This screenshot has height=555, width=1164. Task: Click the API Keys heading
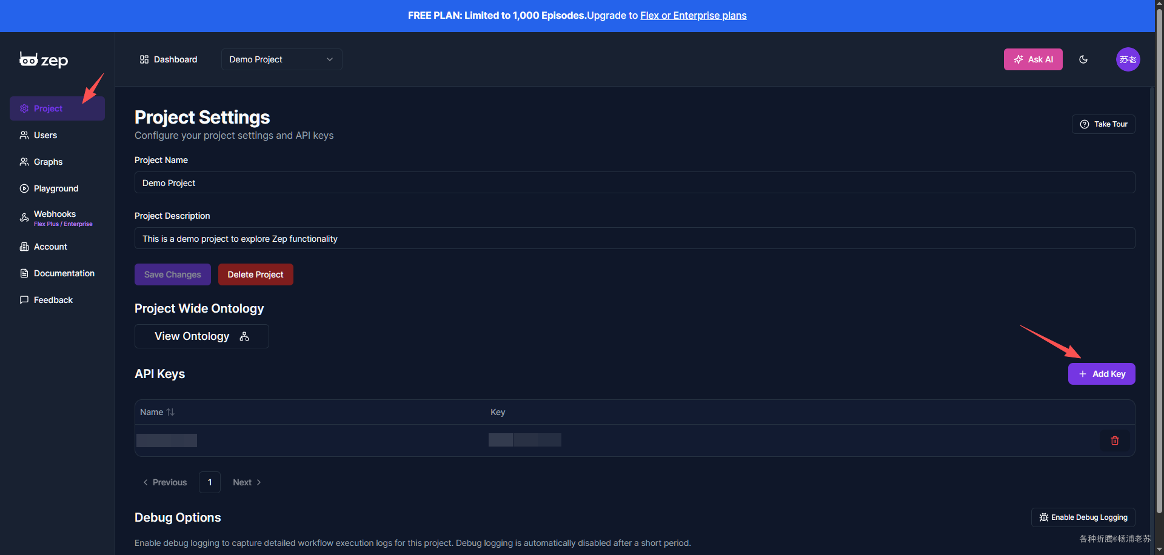coord(160,374)
